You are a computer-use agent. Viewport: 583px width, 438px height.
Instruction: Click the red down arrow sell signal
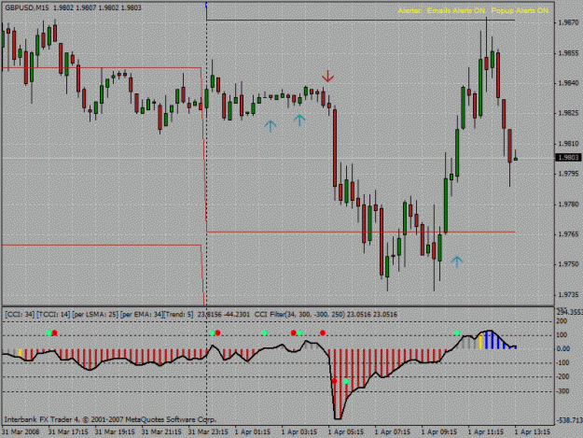tap(327, 77)
